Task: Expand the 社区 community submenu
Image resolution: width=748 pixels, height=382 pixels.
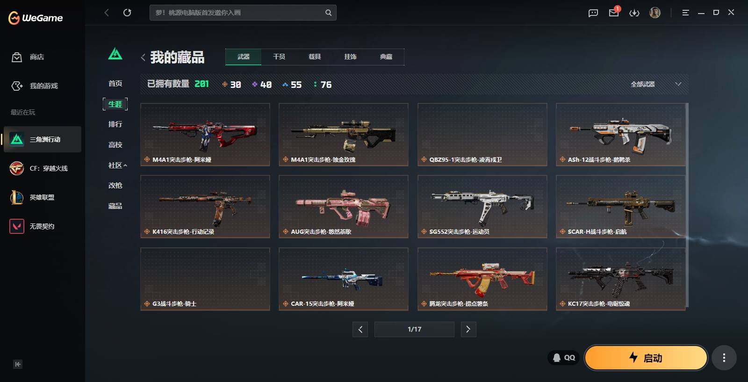Action: click(117, 165)
